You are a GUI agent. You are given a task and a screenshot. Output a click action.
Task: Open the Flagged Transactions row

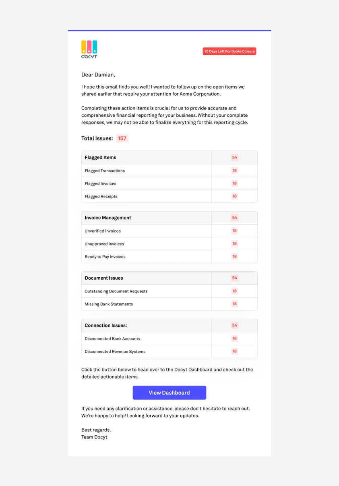[x=105, y=171]
